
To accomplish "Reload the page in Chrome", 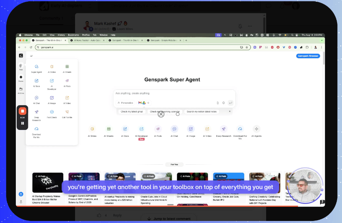I will 31,47.
